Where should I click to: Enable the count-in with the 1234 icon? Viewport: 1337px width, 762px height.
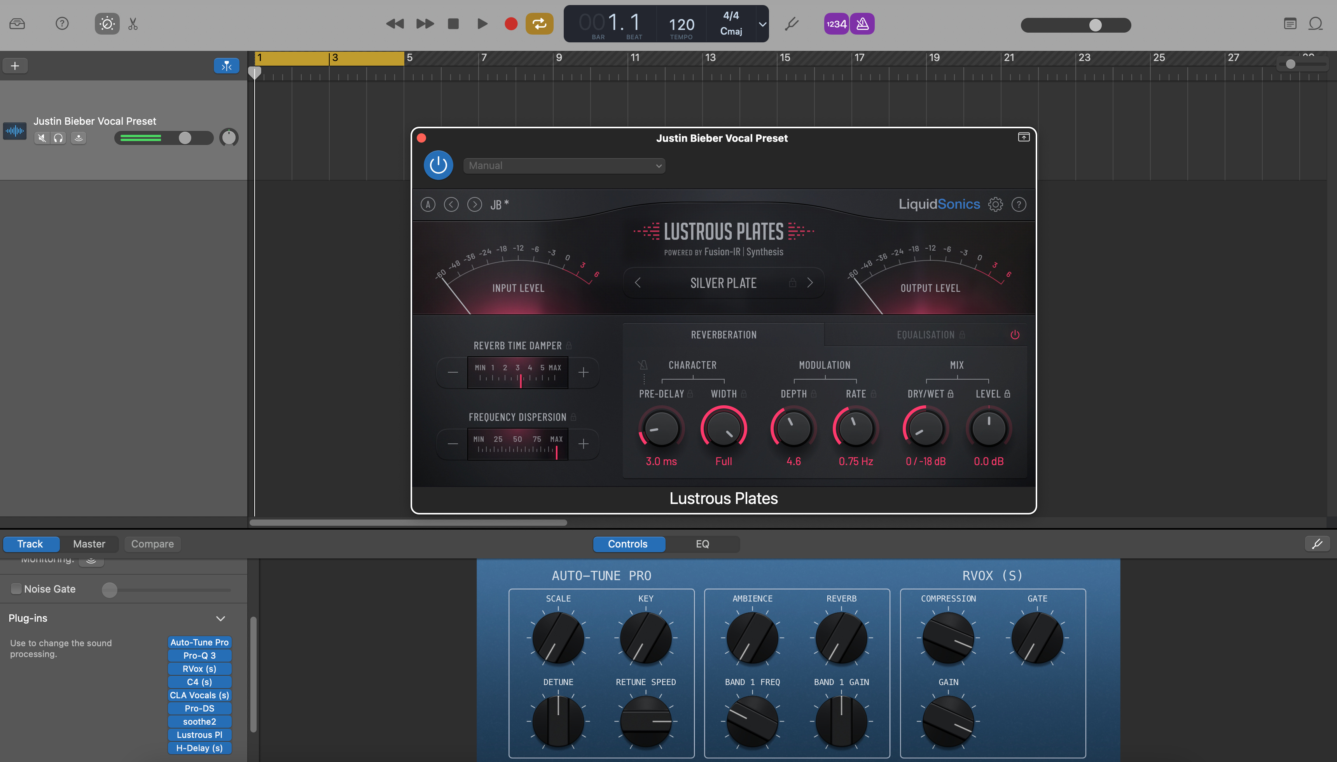[x=836, y=24]
